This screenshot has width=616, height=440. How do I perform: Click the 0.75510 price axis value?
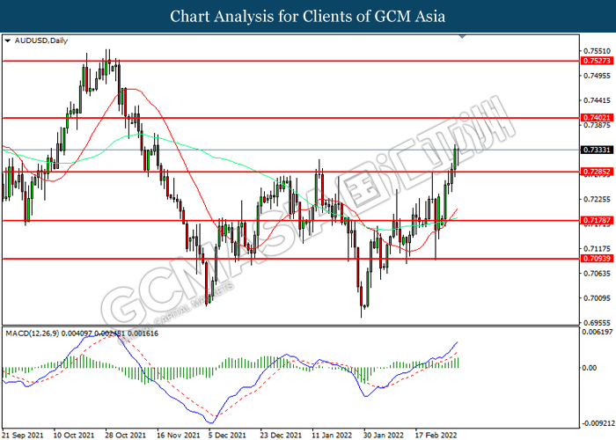click(598, 51)
